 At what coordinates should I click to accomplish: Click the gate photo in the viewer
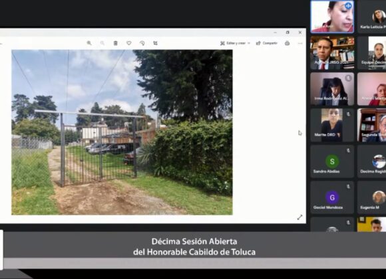click(x=122, y=132)
